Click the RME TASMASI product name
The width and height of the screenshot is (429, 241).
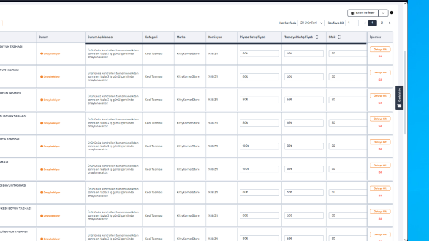[10, 139]
